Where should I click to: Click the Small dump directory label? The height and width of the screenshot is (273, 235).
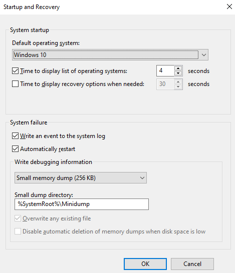pyautogui.click(x=44, y=195)
